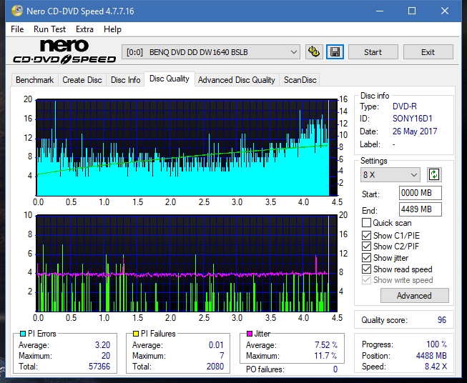Switch to the Benchmark tab
The height and width of the screenshot is (383, 467).
[x=34, y=80]
